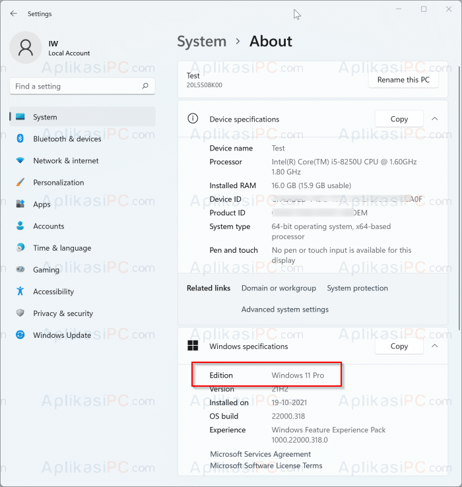Open Bluetooth & devices settings

coord(82,139)
